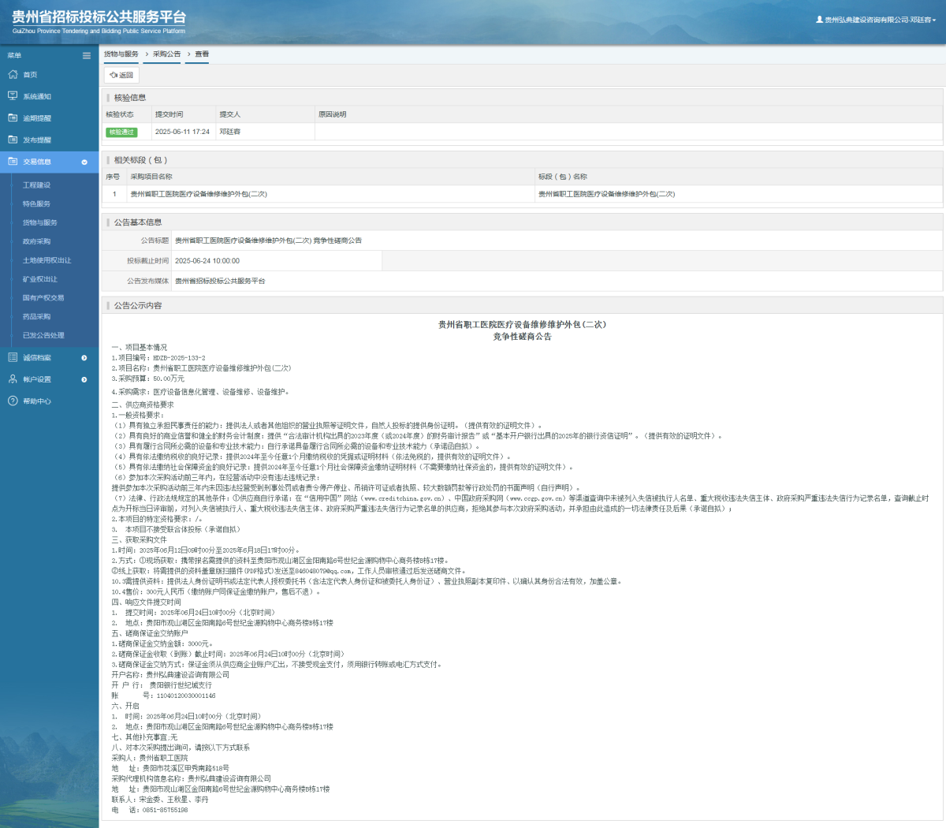Viewport: 946px width, 828px height.
Task: Click the 首页 home icon
Action: 13,74
